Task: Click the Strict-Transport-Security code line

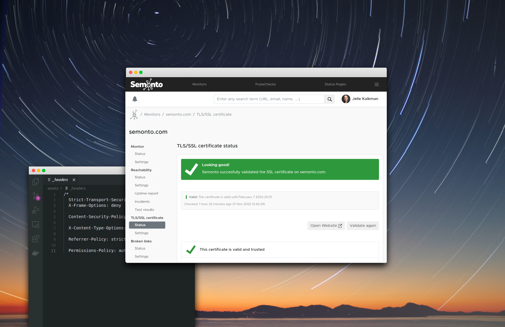Action: pos(97,200)
